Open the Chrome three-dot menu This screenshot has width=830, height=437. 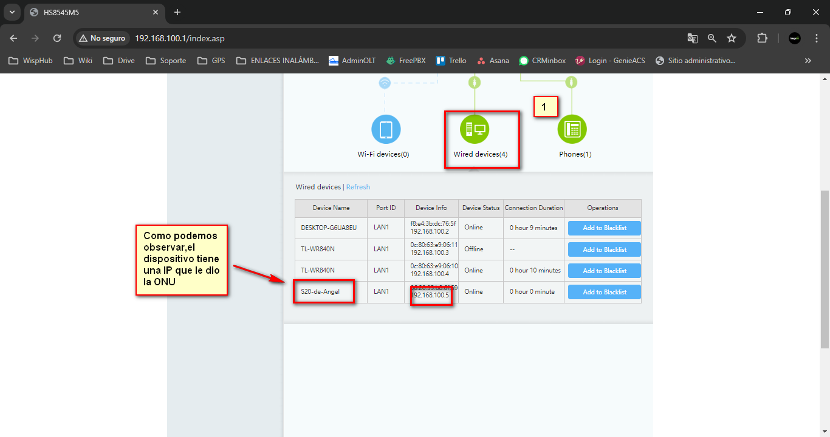pos(817,38)
